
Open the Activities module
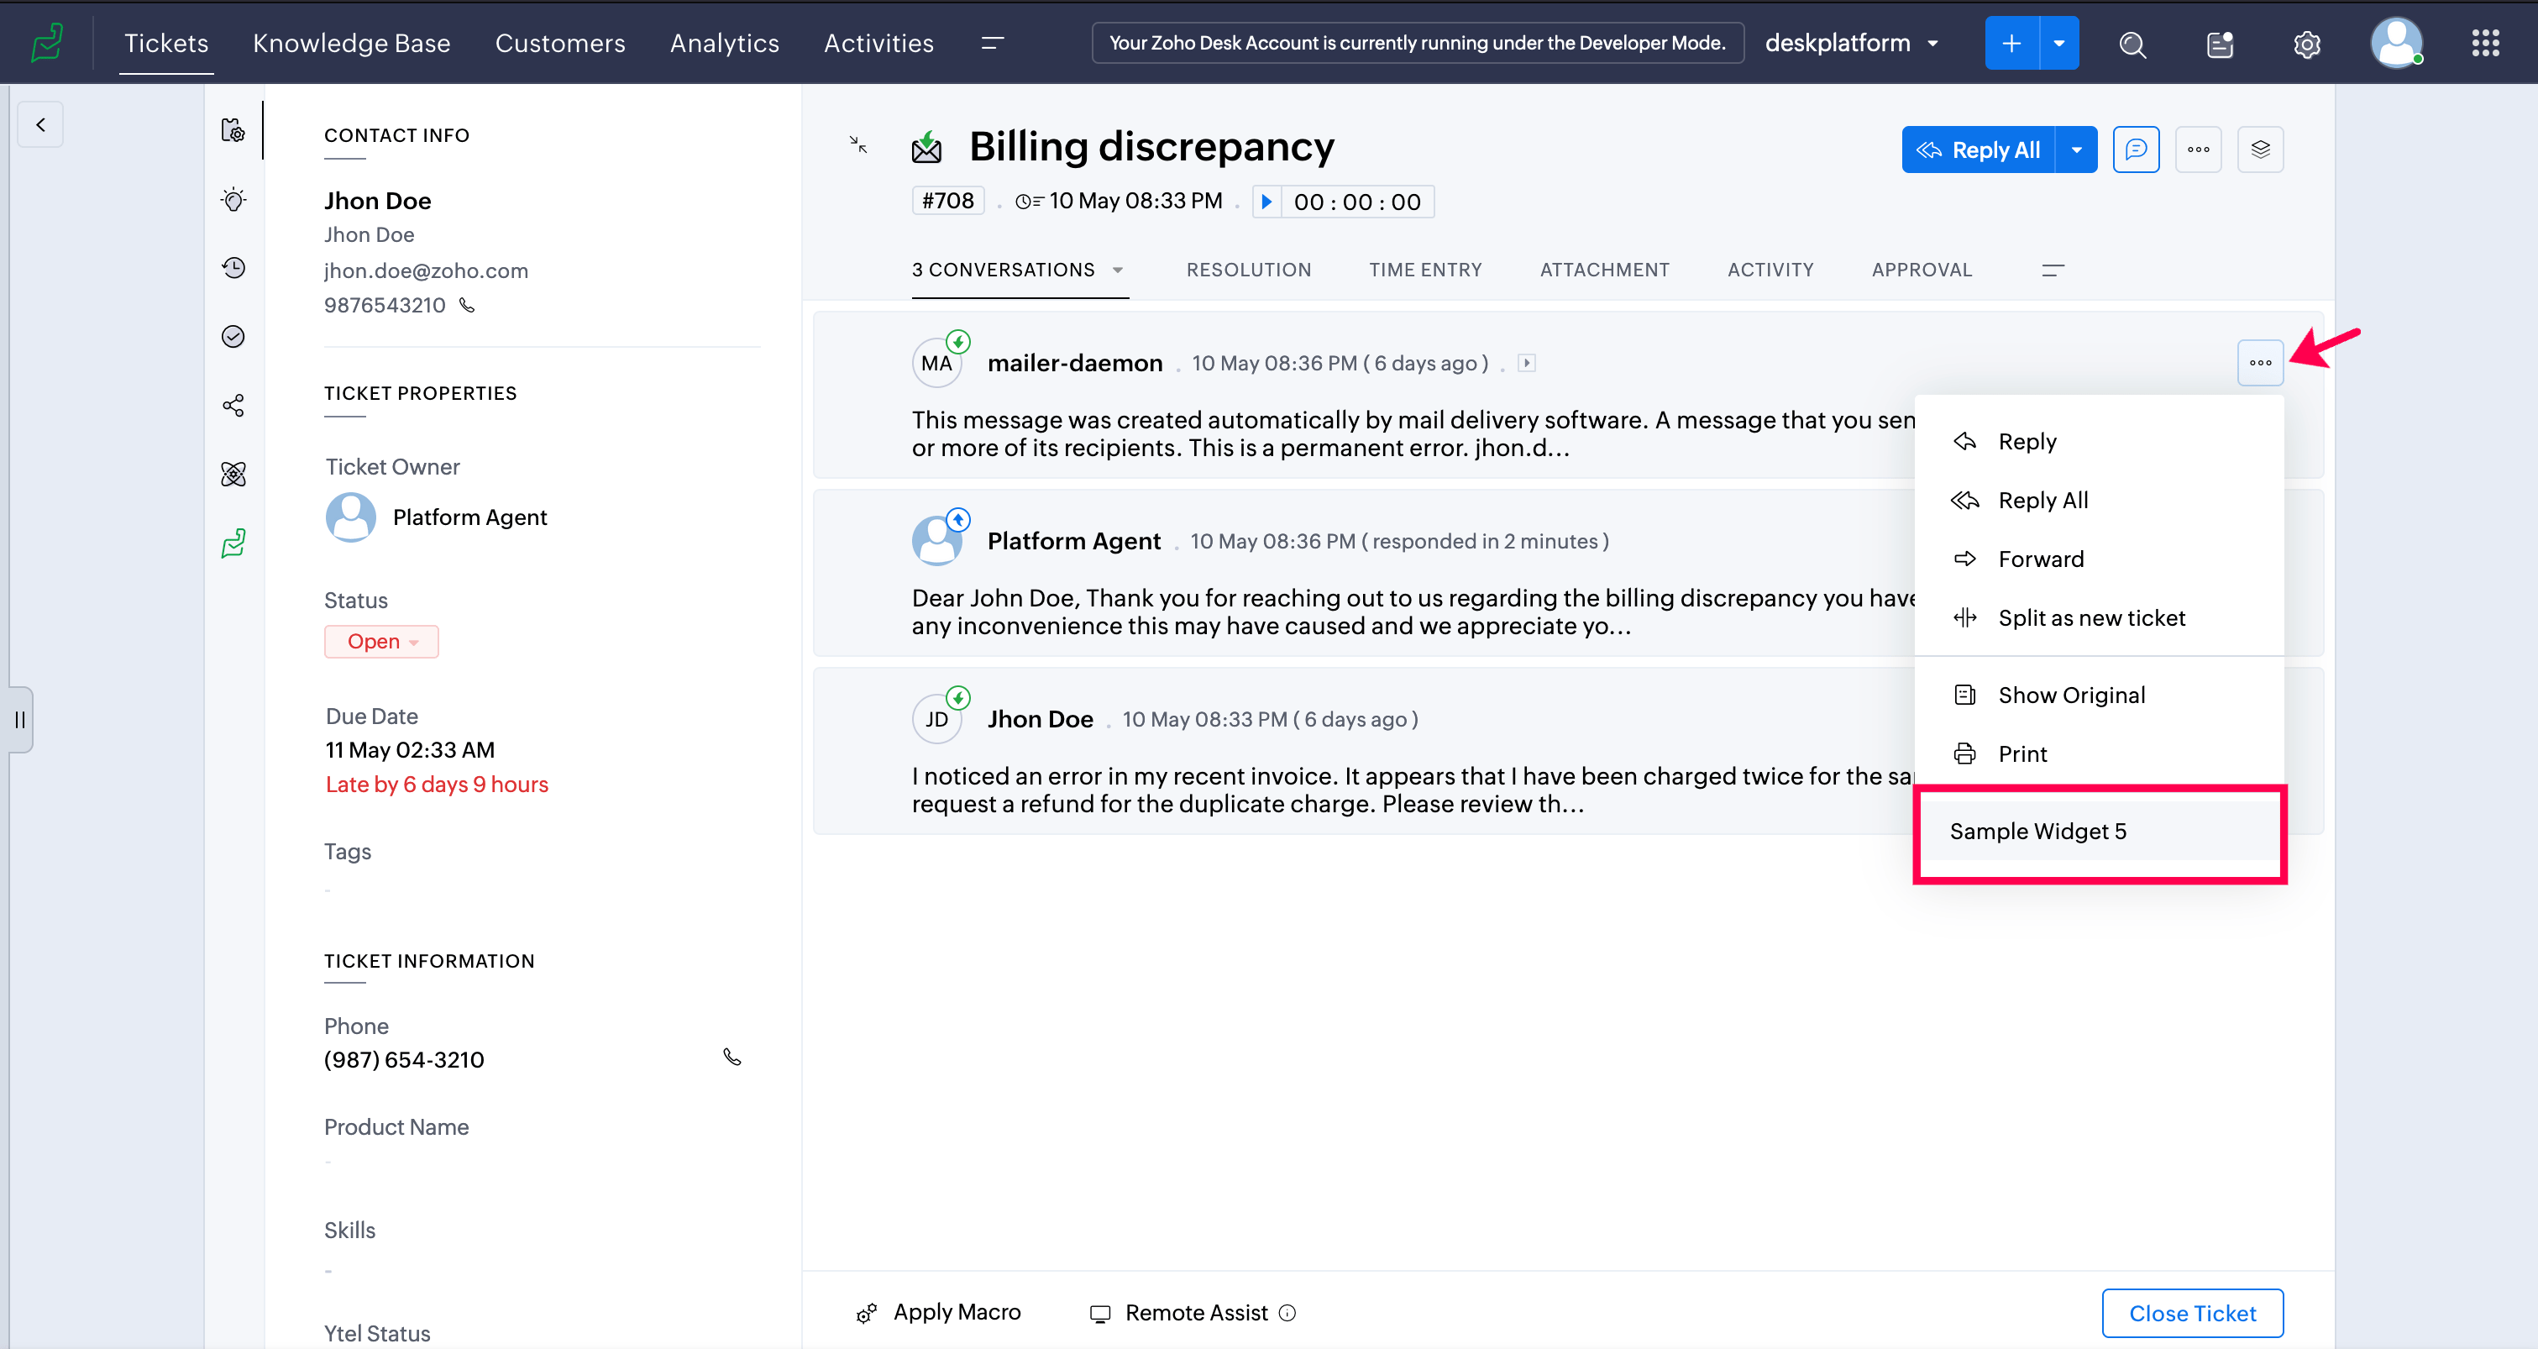click(878, 44)
